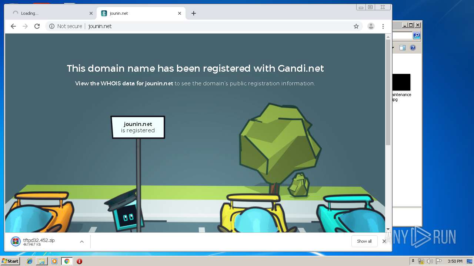Open the Chrome three-dot menu
The height and width of the screenshot is (266, 474).
(x=383, y=26)
